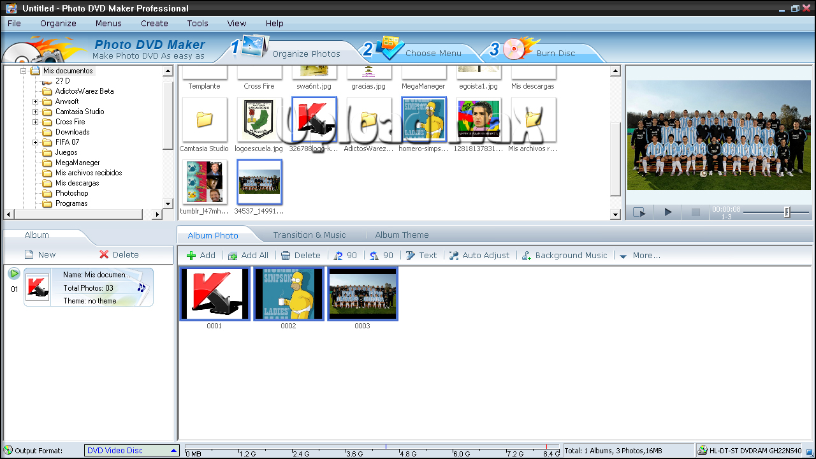This screenshot has width=816, height=459.
Task: Open Camtasia Studio folder thumbnail
Action: click(204, 120)
